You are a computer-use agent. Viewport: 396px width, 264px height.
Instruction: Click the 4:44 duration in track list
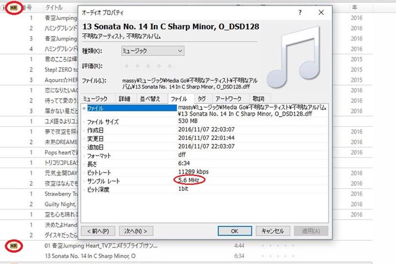coord(239,246)
